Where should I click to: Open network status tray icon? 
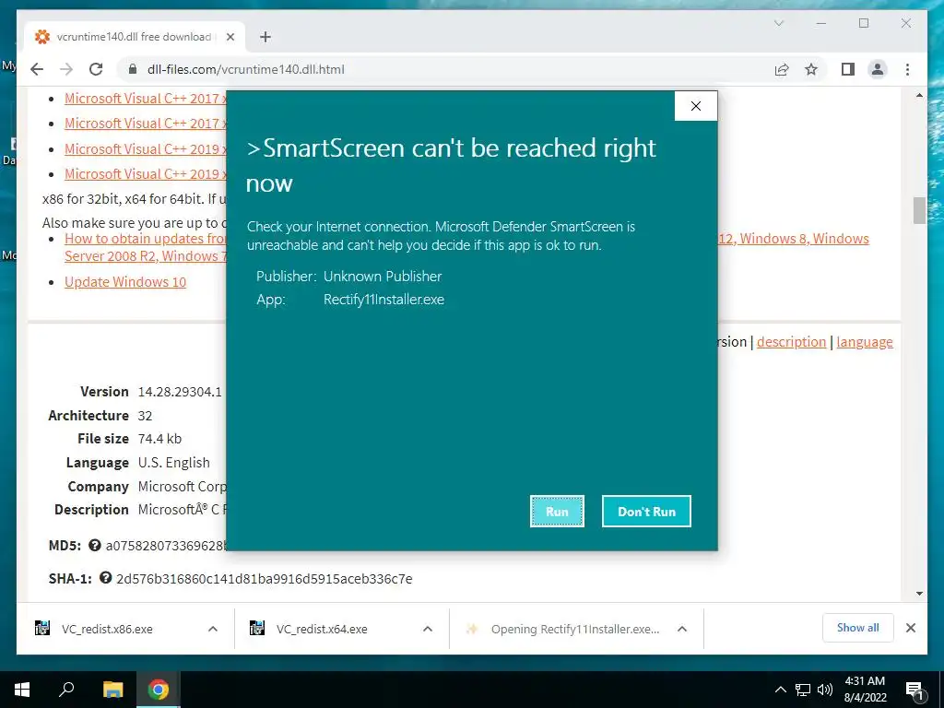pos(803,690)
